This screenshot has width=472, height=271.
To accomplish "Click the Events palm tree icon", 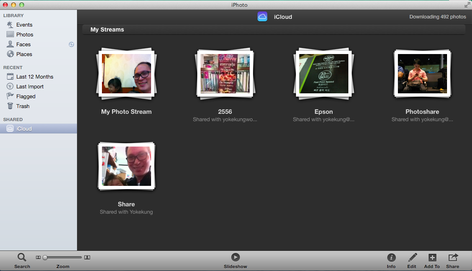I will (10, 25).
